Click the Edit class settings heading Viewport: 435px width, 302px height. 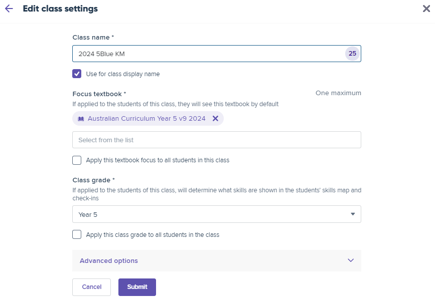[60, 9]
